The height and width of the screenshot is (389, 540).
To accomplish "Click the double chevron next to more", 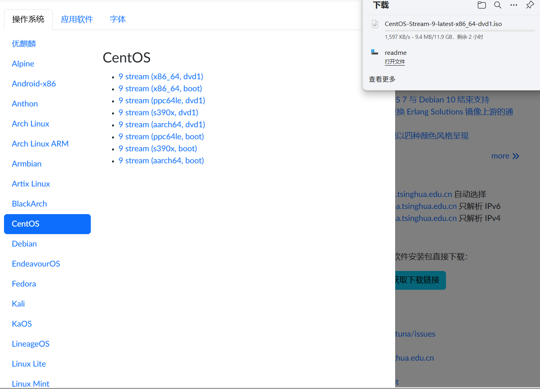I will pos(516,156).
